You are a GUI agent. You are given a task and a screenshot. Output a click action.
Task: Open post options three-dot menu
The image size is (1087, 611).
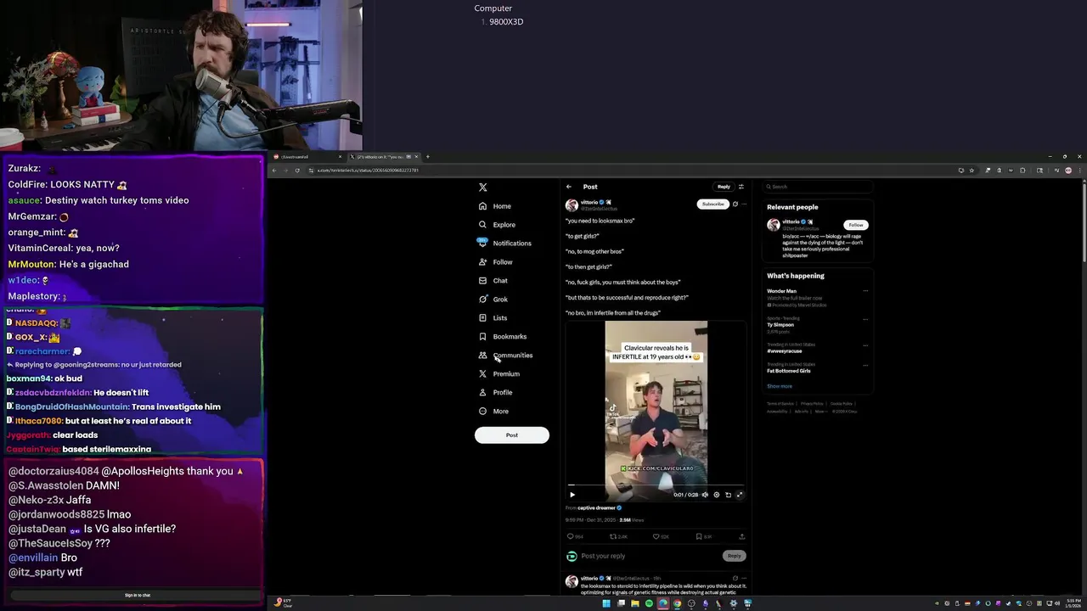pyautogui.click(x=745, y=204)
